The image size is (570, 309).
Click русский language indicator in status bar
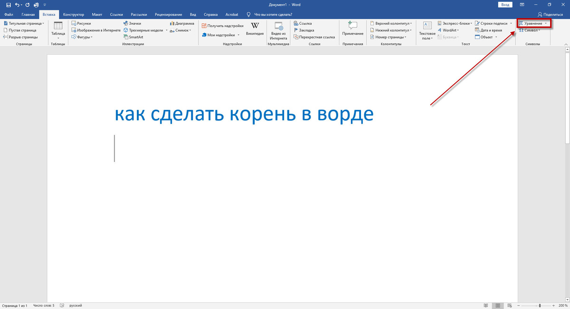(76, 305)
